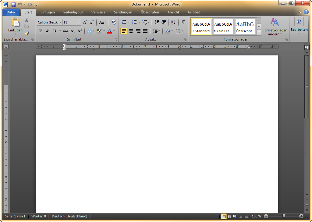The width and height of the screenshot is (312, 222).
Task: Click the save icon in quick access toolbar
Action: click(13, 5)
